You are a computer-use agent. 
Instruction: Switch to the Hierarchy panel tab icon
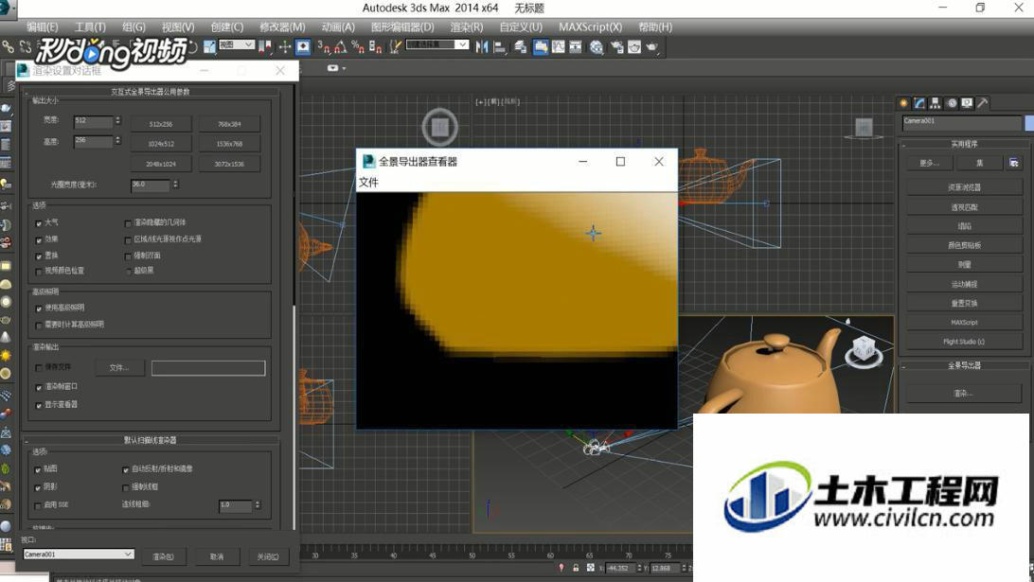tap(936, 103)
